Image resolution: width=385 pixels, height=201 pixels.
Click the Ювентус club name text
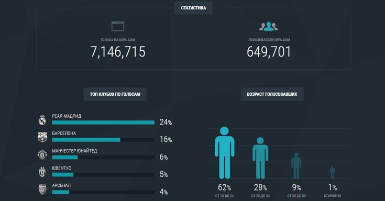click(x=61, y=168)
